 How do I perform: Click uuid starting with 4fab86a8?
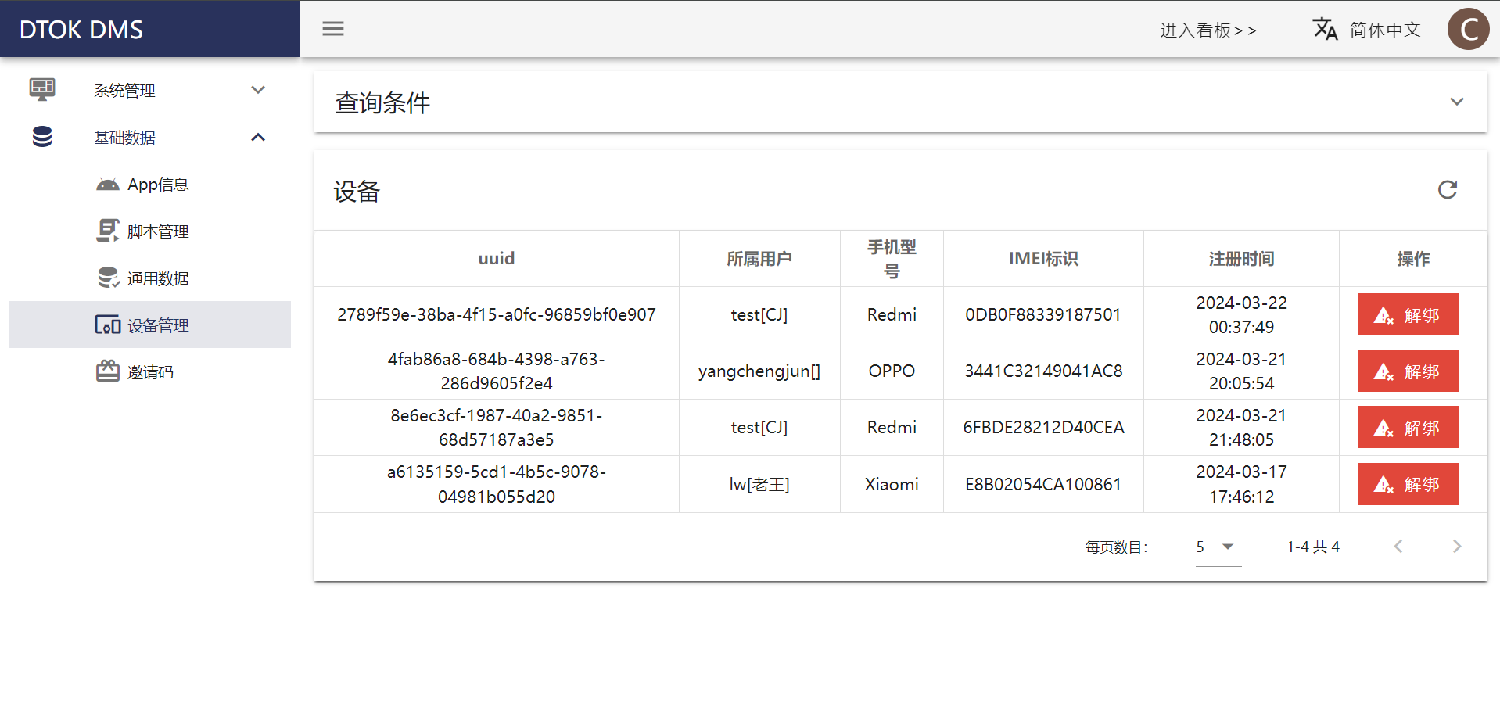coord(497,371)
